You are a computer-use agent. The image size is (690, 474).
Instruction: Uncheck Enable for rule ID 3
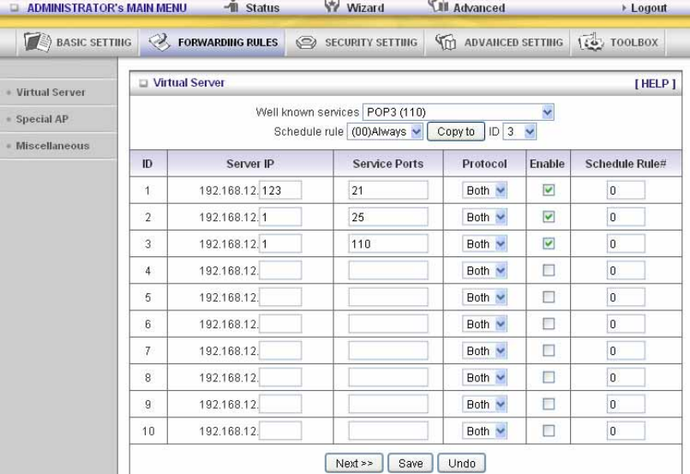549,243
